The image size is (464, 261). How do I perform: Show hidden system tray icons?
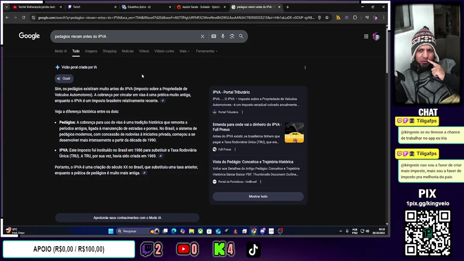point(340,231)
